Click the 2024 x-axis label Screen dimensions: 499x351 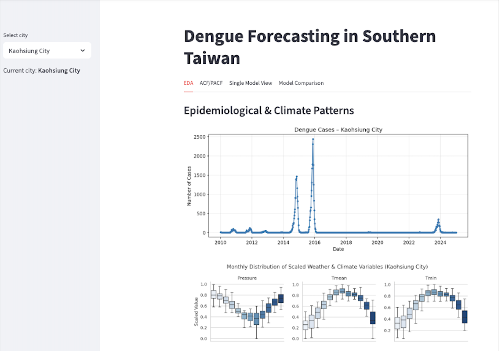(440, 242)
